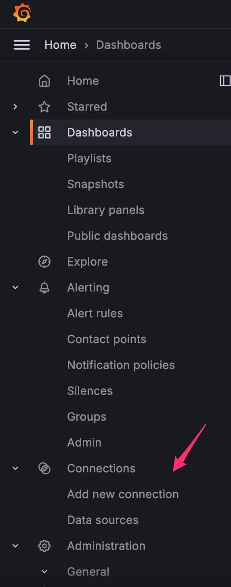Go to Add new connection
The image size is (231, 587).
123,494
